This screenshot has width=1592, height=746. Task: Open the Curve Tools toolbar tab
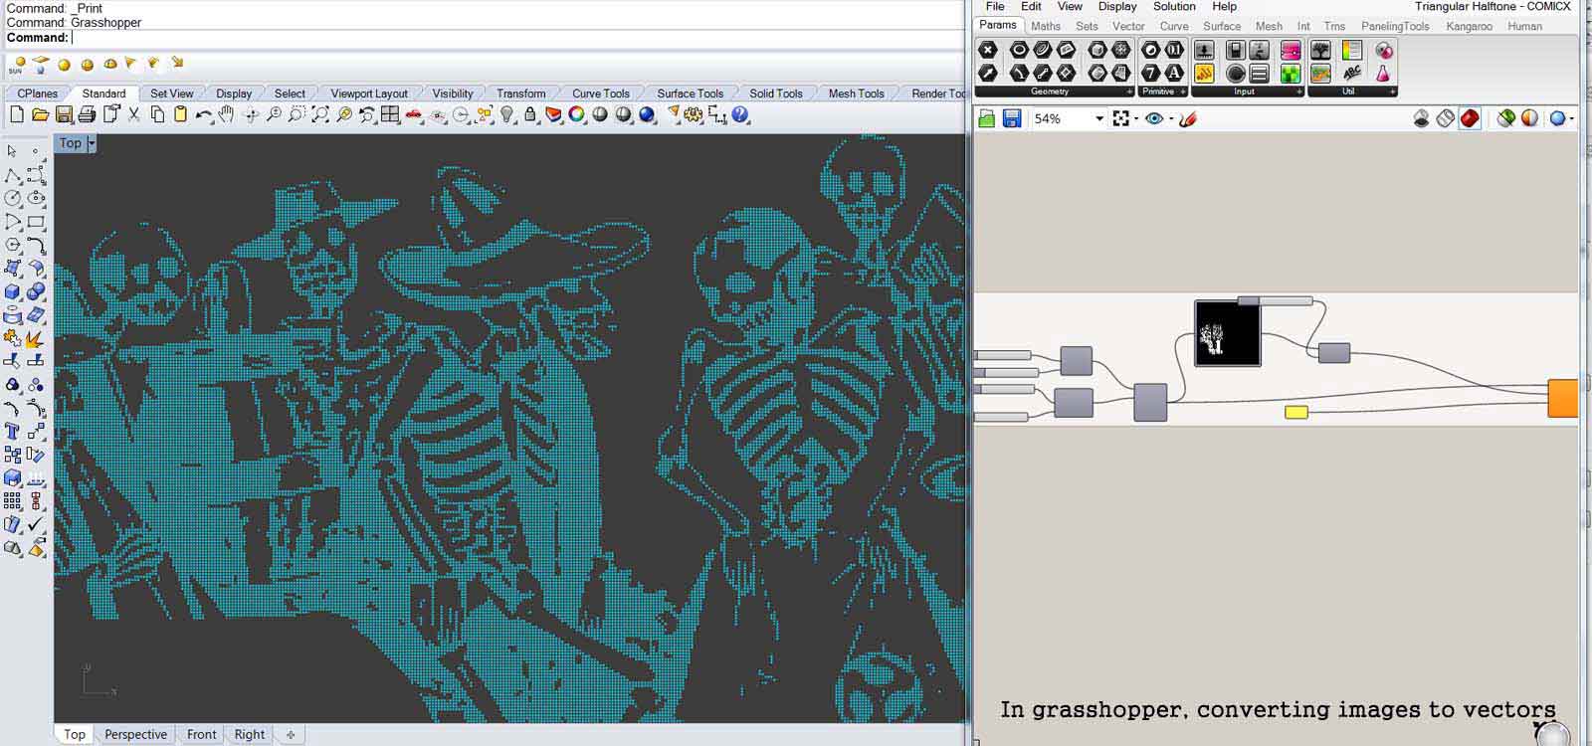coord(601,93)
